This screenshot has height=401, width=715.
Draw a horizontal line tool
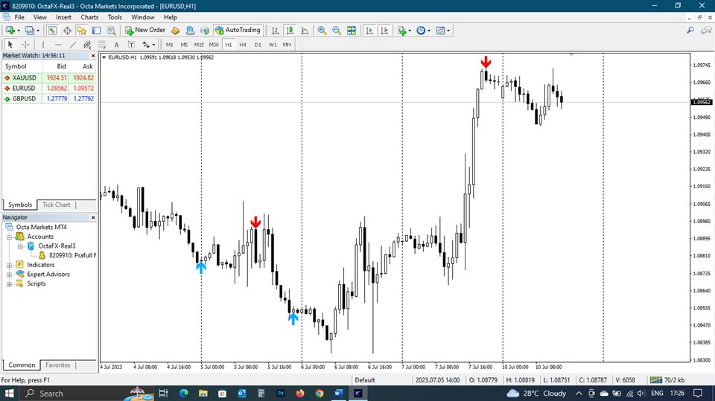(x=58, y=45)
